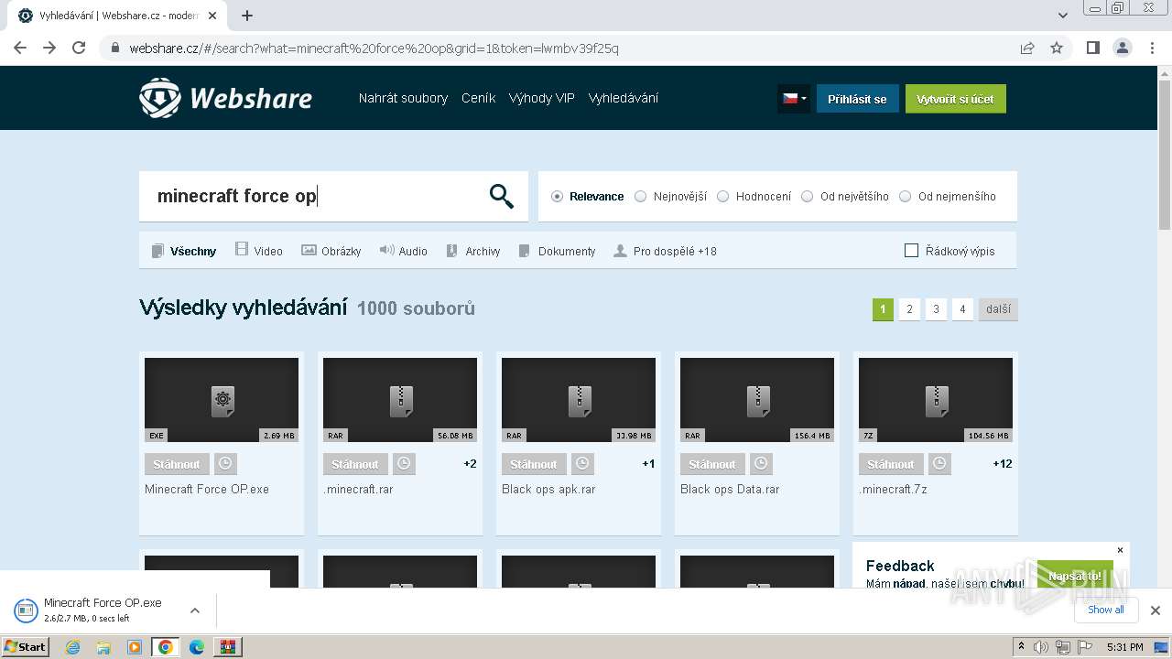1172x659 pixels.
Task: Go back with the browser back arrow
Action: pyautogui.click(x=20, y=48)
